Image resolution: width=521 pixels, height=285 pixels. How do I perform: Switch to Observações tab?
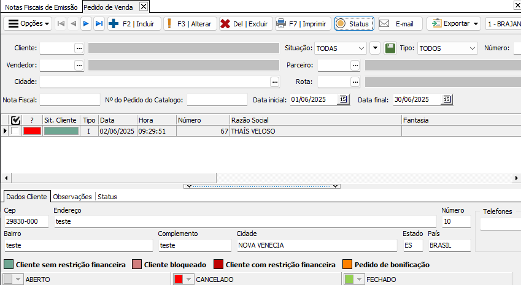[x=72, y=197]
